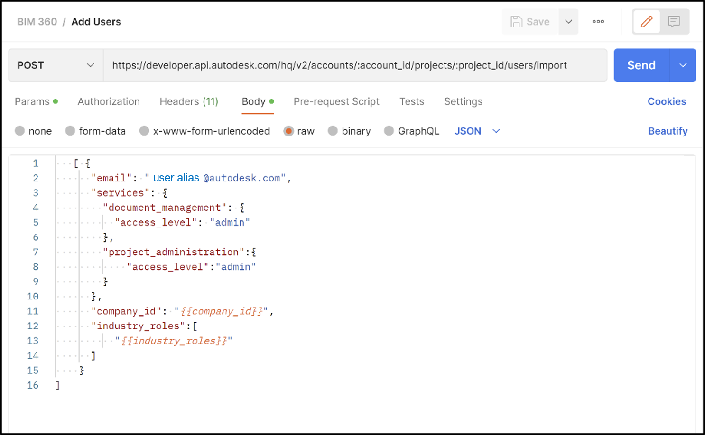Switch to the Authorization tab

pos(109,101)
